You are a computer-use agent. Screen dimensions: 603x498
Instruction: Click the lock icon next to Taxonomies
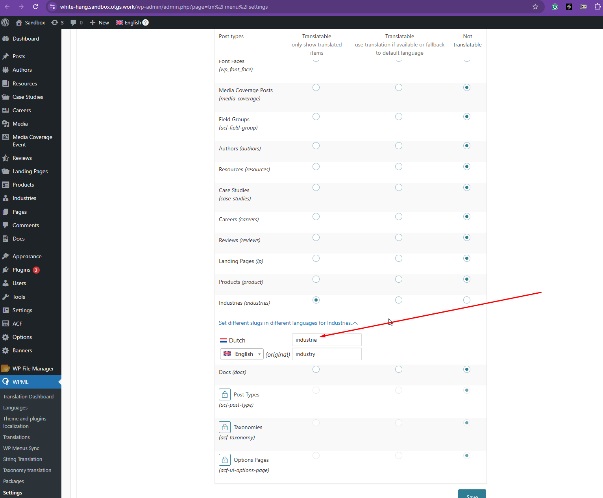point(224,427)
